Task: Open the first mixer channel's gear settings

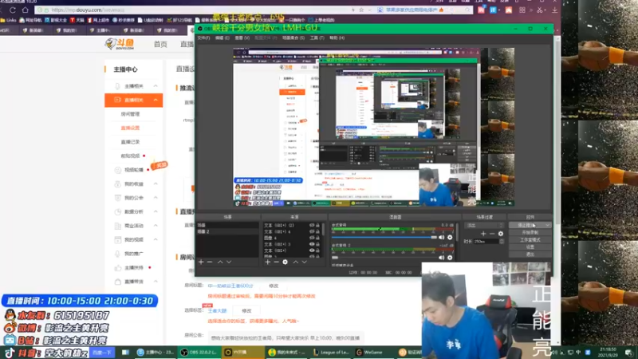Action: (x=450, y=237)
